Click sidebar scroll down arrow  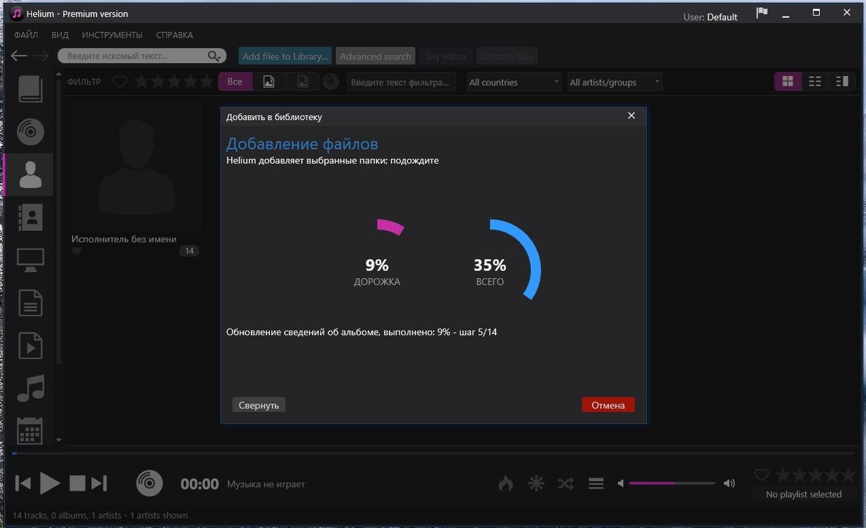click(x=58, y=440)
